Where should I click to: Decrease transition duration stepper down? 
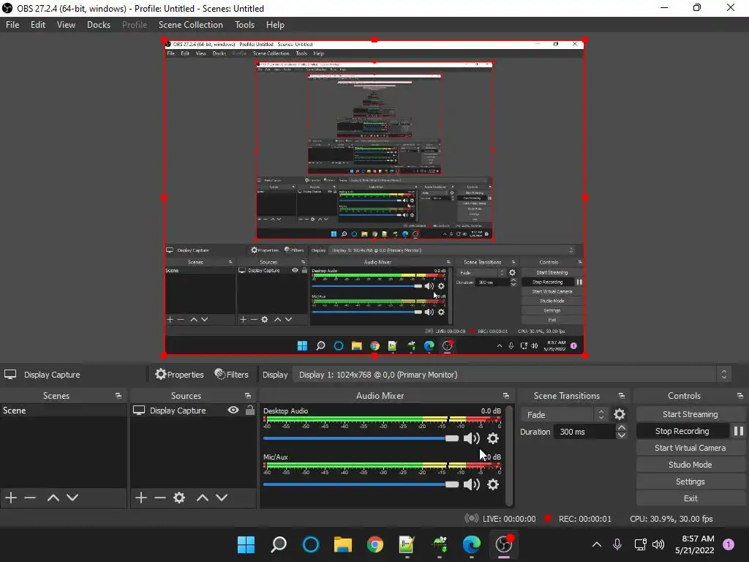coord(622,435)
